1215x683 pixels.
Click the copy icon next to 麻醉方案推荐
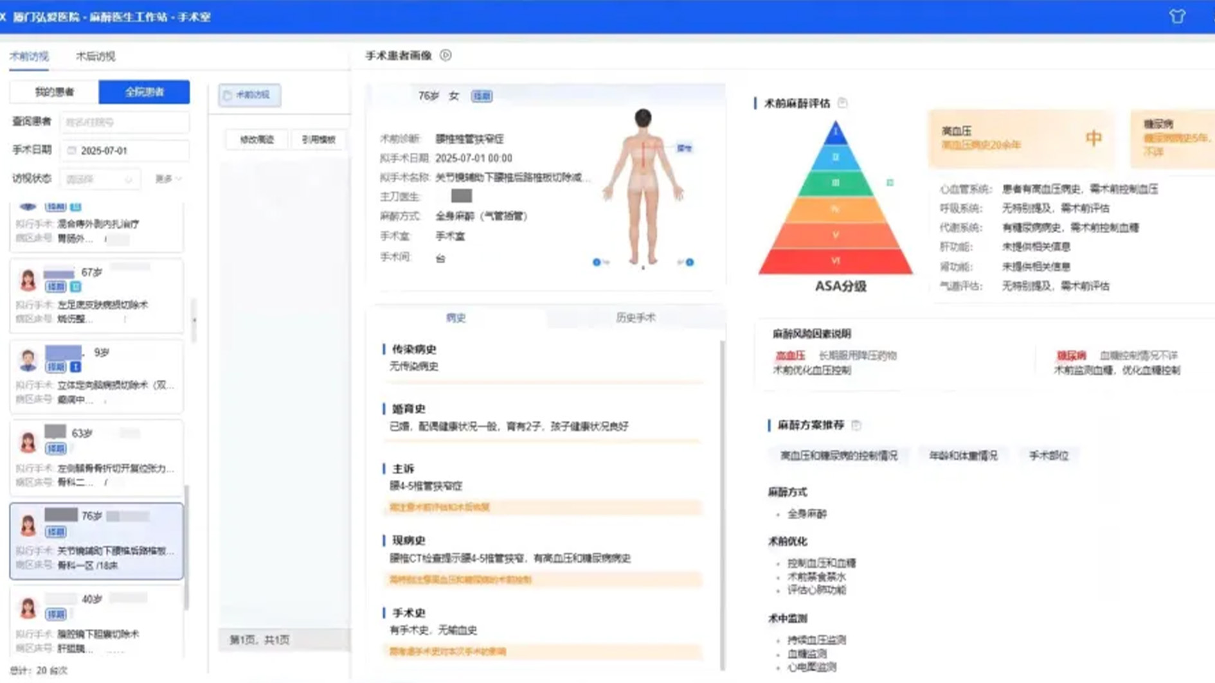tap(856, 425)
